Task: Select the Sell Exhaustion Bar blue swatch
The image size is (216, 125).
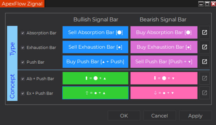Action: pyautogui.click(x=95, y=47)
